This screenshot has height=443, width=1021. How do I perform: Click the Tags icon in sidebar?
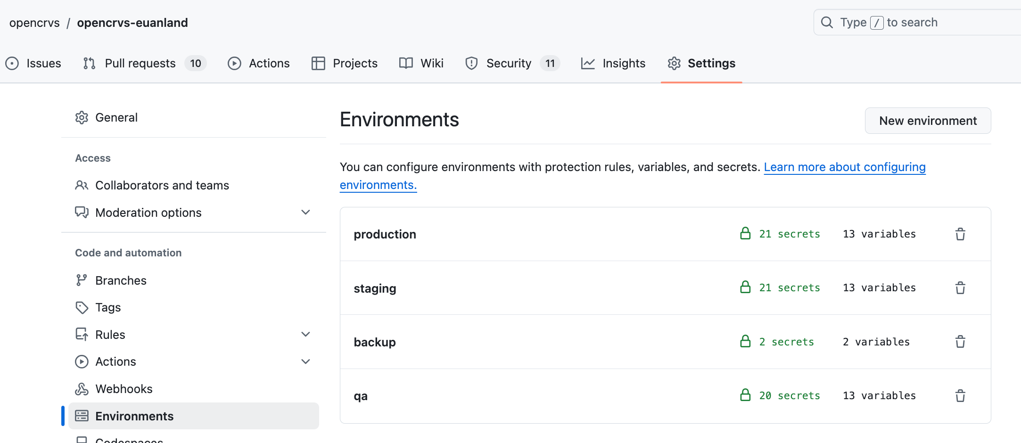click(82, 308)
